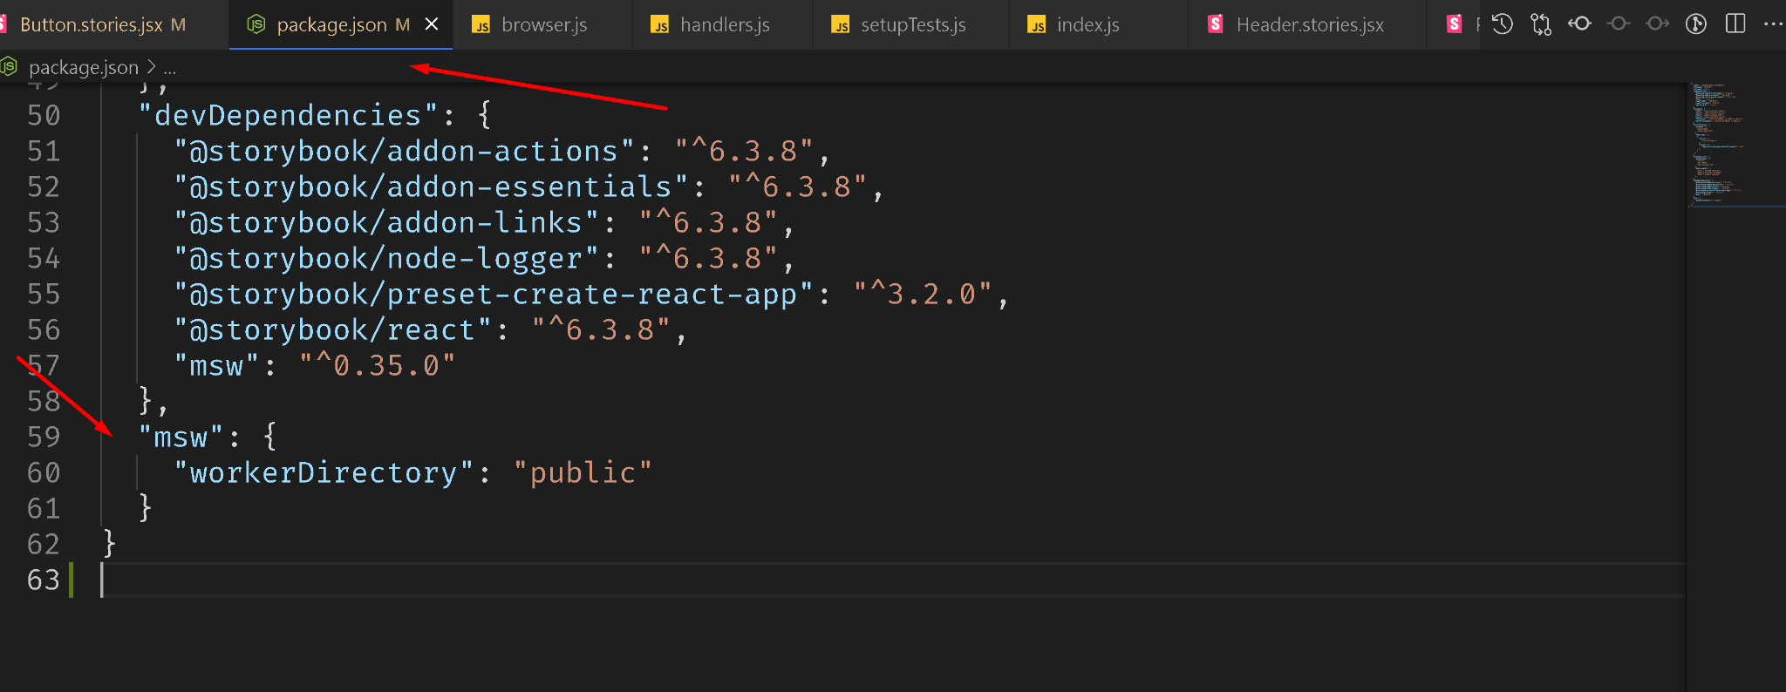Viewport: 1786px width, 692px height.
Task: Split the editor to the right
Action: [x=1735, y=24]
